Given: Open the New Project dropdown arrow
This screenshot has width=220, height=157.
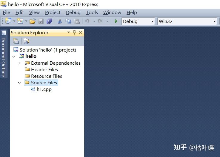Looking at the screenshot, I should pos(14,21).
